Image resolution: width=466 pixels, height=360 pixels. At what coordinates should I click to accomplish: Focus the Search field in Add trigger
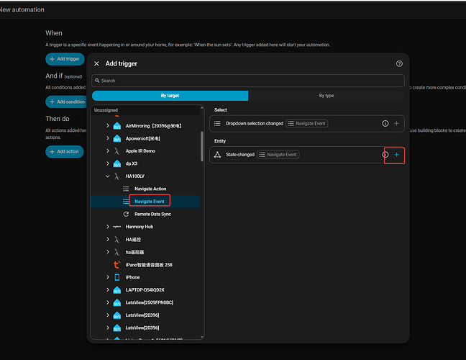point(248,81)
